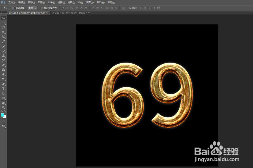The width and height of the screenshot is (253, 168).
Task: Select the History Brush tool
Action: [3, 61]
